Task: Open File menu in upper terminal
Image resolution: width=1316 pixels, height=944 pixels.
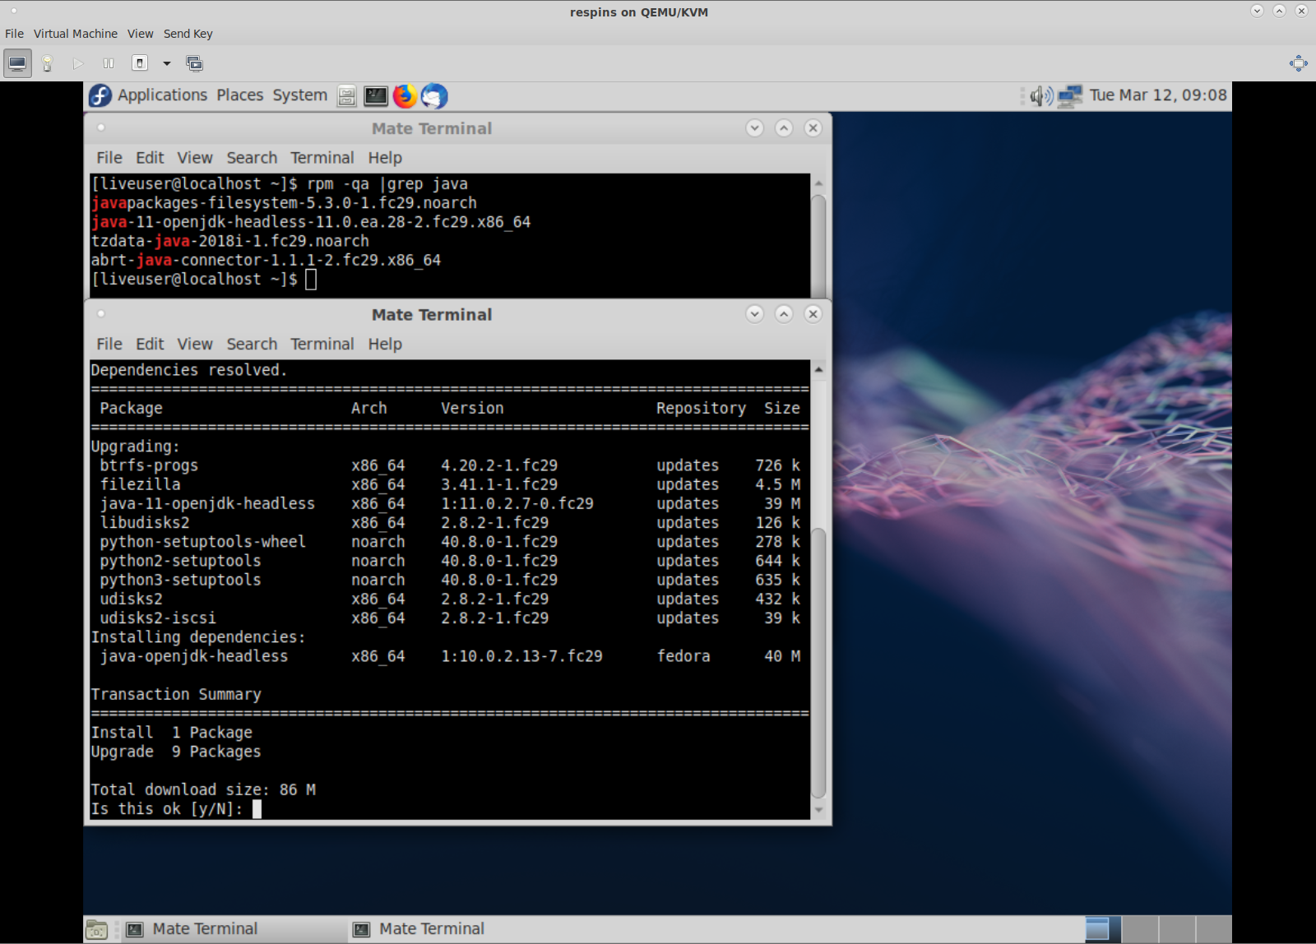Action: click(109, 158)
